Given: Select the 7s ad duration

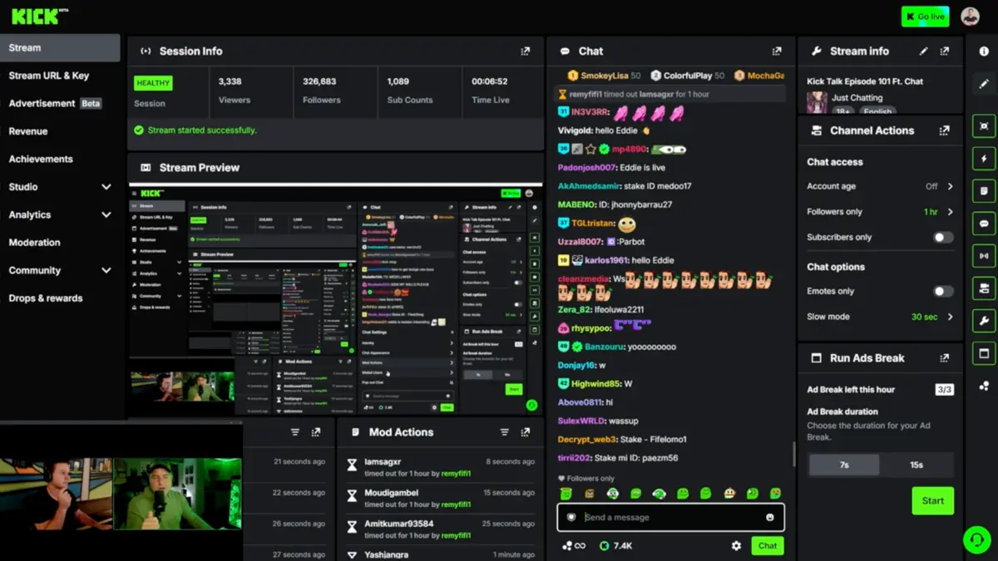Looking at the screenshot, I should tap(844, 465).
